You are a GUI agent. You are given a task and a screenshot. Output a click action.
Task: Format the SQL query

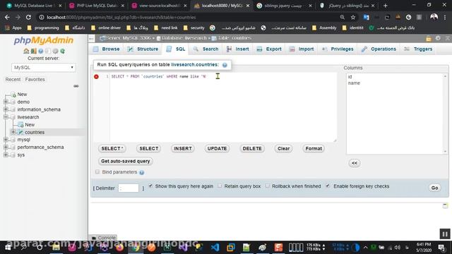[314, 149]
